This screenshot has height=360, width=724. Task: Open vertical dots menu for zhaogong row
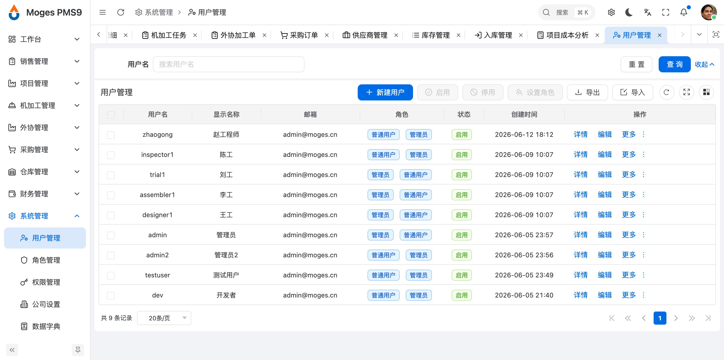pos(643,134)
